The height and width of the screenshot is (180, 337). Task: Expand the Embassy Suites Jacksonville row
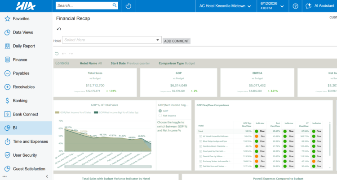(x=200, y=161)
